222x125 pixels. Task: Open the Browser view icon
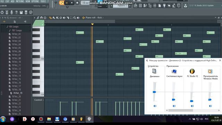(x=150, y=6)
